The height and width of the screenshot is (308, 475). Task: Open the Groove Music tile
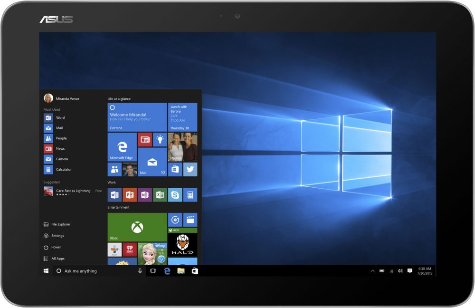coord(175,220)
